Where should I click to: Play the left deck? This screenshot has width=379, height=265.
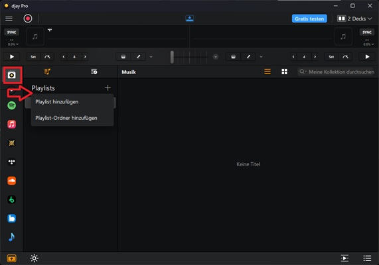point(12,57)
